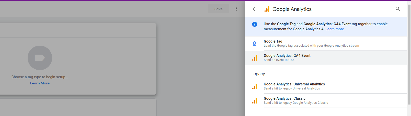Screen dimensions: 411x116
Task: Click 'Send a hit to legacy Universal Analytics'
Action: pos(292,88)
